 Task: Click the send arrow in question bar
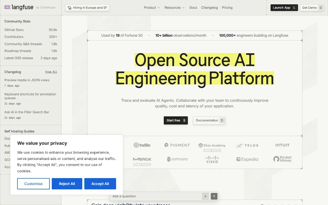pos(214,196)
